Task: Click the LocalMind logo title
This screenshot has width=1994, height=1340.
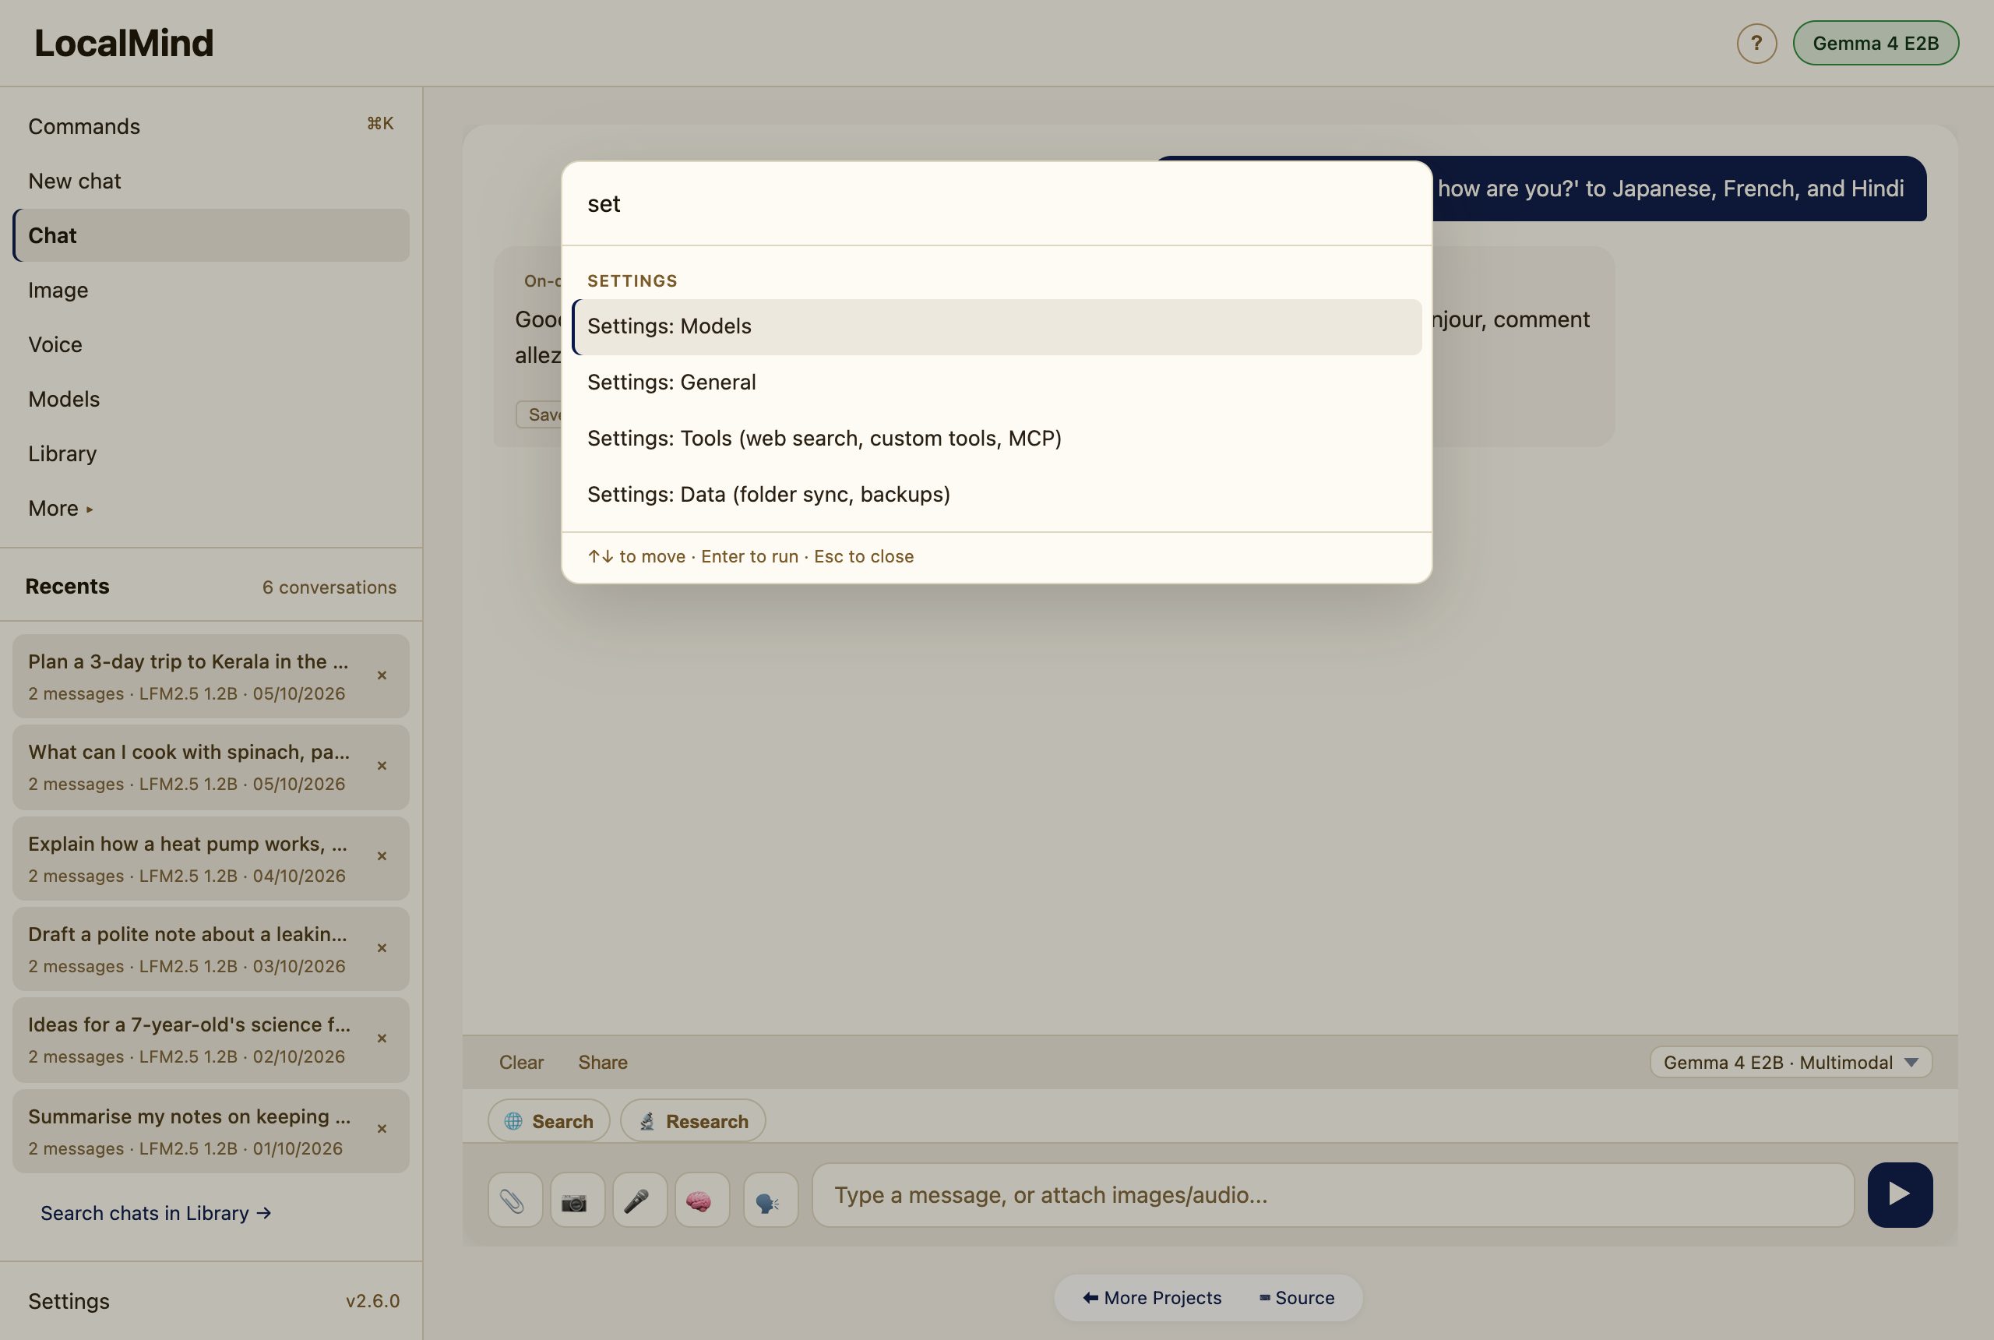Action: click(x=124, y=43)
